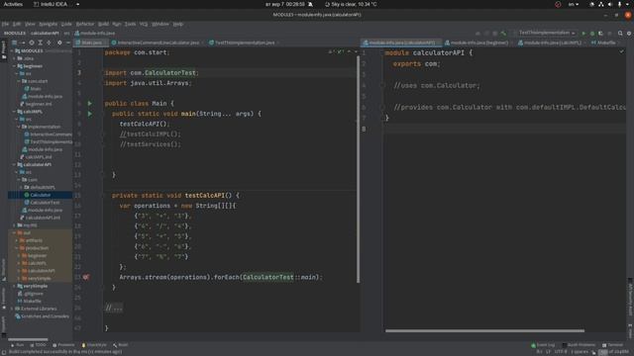634x356 pixels.
Task: Open Project panel gear options
Action: (x=59, y=43)
